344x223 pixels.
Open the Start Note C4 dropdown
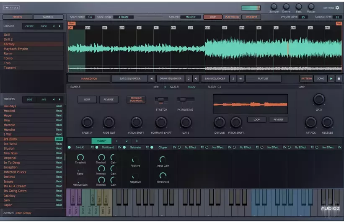[90, 17]
